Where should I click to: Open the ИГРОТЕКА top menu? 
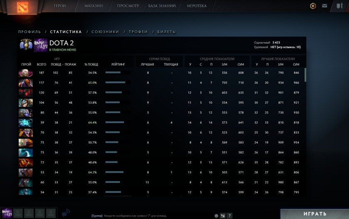point(197,6)
